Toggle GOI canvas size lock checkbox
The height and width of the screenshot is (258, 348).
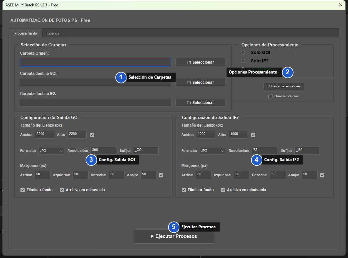coord(92,135)
